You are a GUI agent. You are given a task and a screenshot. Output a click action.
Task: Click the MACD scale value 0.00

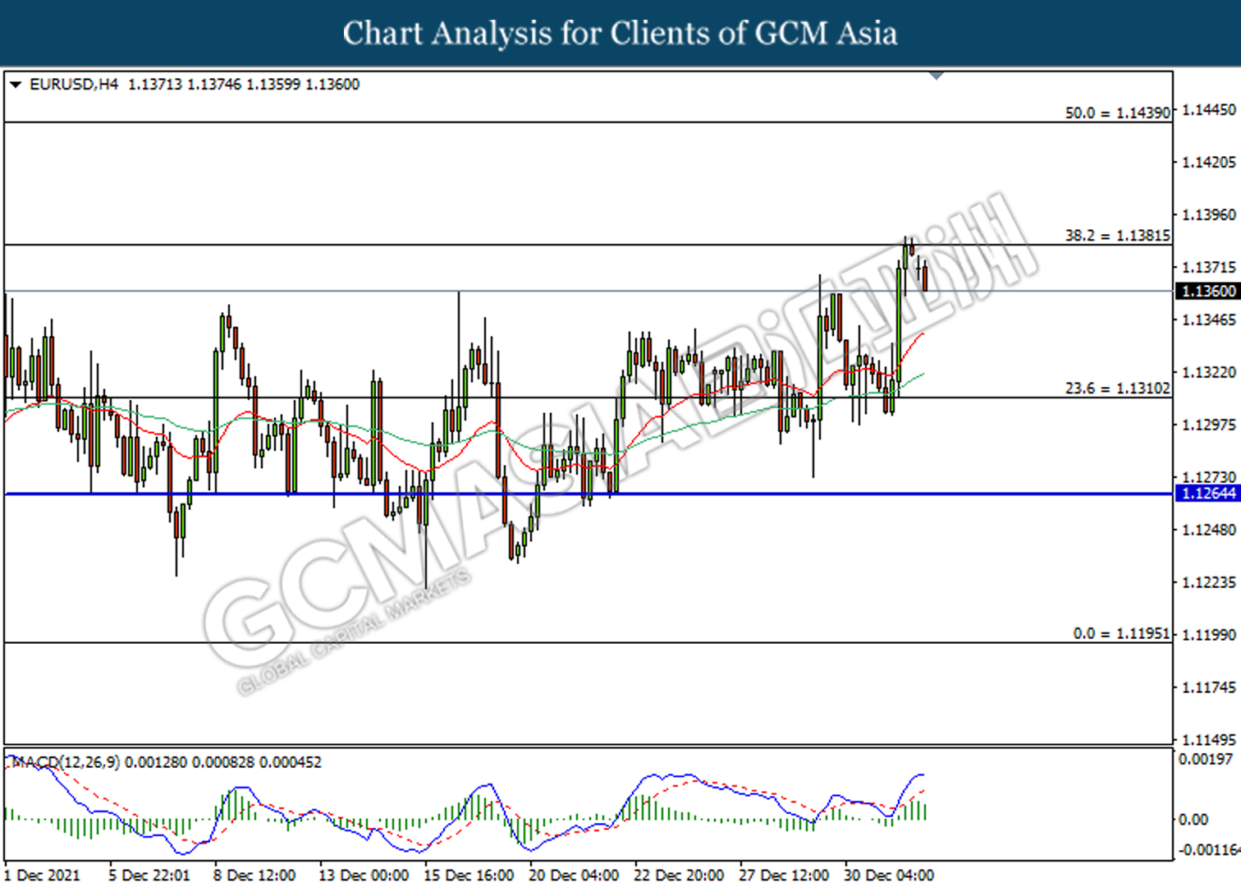[1193, 820]
